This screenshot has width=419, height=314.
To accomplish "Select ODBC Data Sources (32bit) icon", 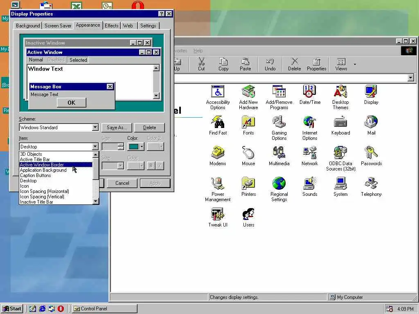I will click(x=340, y=159).
